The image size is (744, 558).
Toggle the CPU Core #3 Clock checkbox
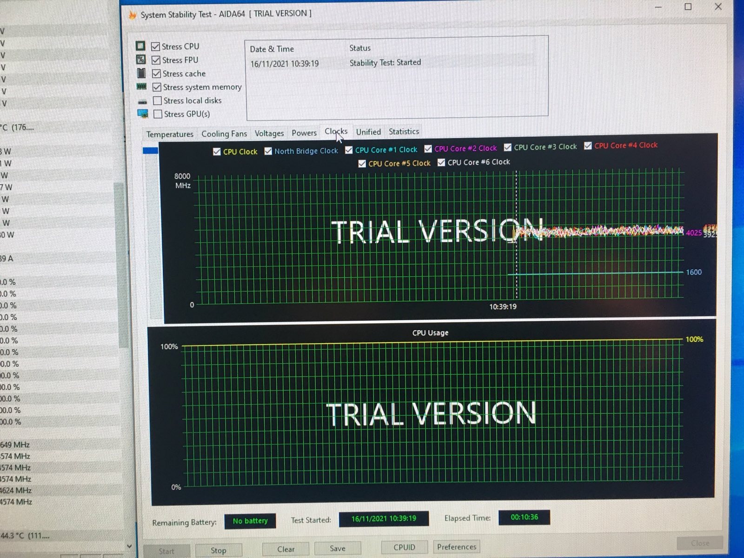click(508, 147)
